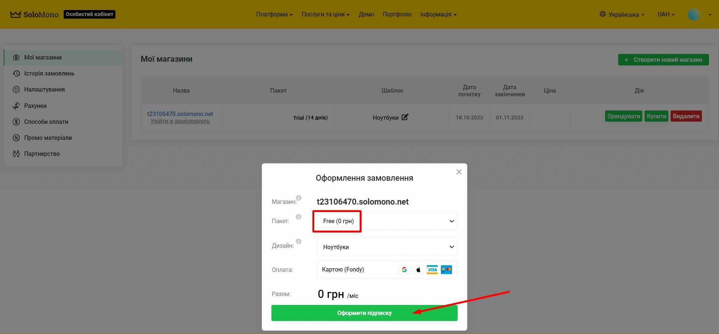Open the UAH currency dropdown

[666, 15]
